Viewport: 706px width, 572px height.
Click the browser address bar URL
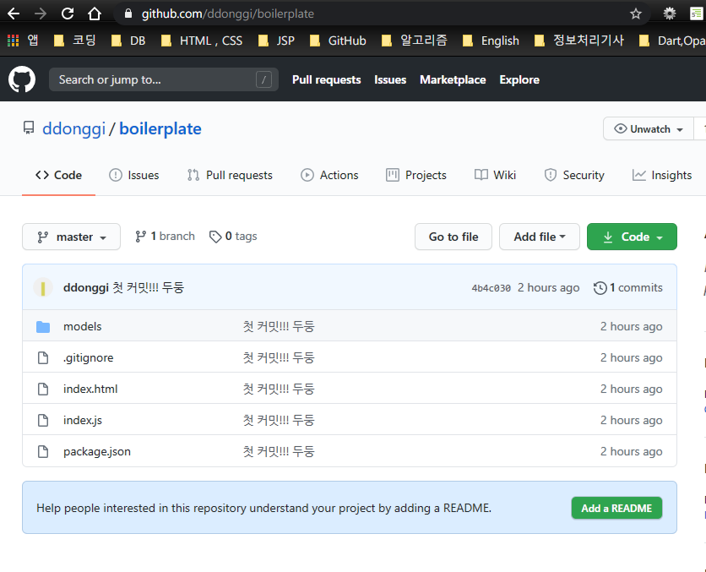pyautogui.click(x=228, y=14)
